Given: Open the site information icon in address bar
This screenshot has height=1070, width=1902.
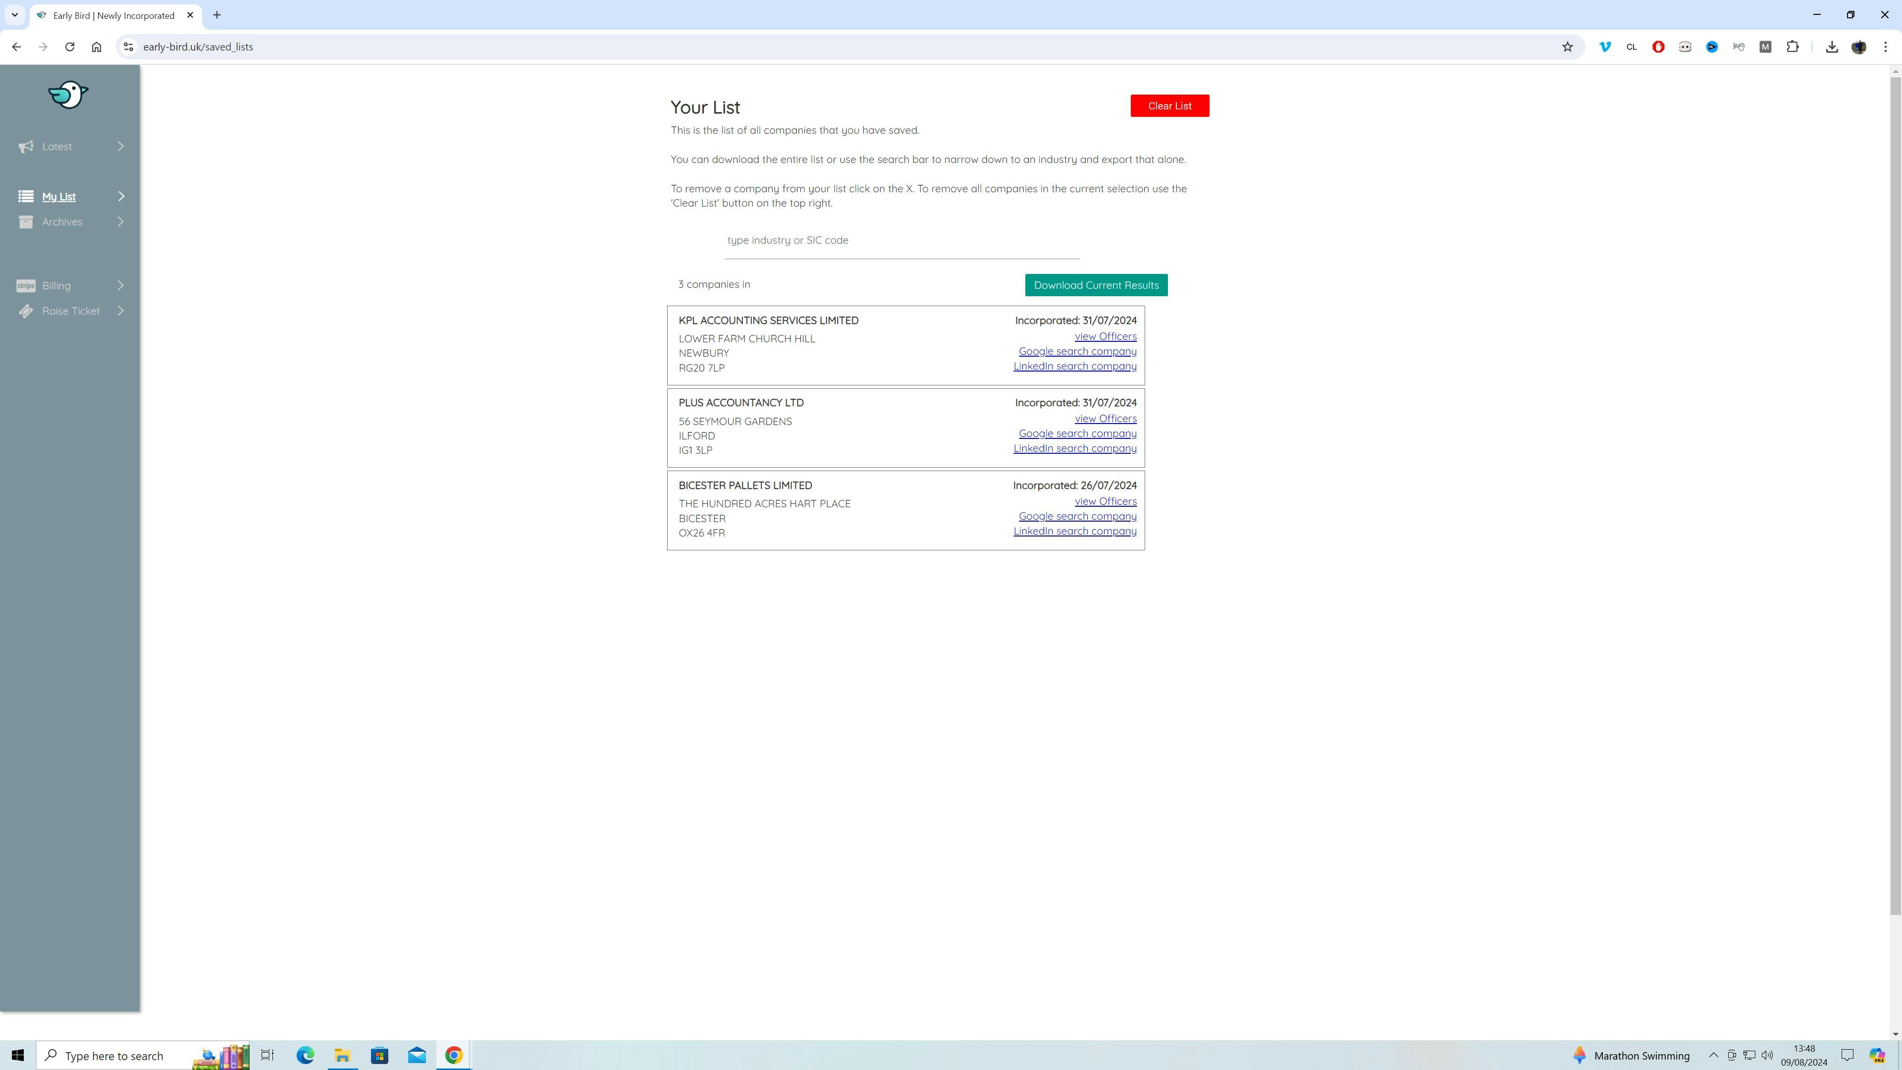Looking at the screenshot, I should [128, 47].
